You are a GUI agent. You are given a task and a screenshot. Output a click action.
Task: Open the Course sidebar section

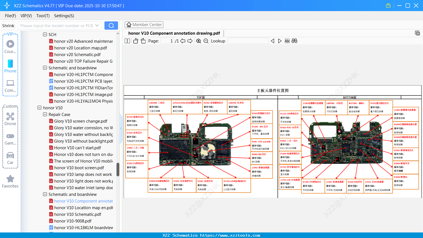tap(10, 47)
